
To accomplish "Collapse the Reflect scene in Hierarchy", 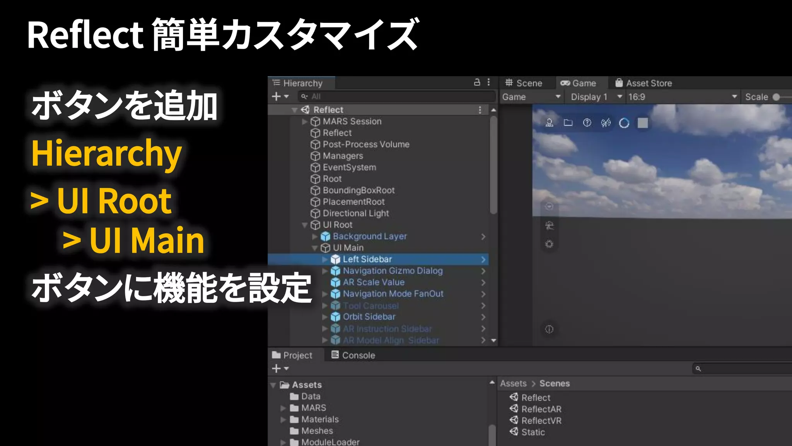I will click(x=295, y=110).
